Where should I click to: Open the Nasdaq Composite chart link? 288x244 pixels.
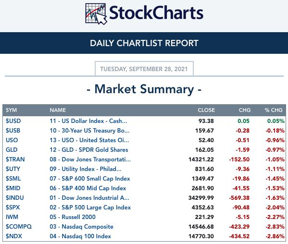[81, 227]
